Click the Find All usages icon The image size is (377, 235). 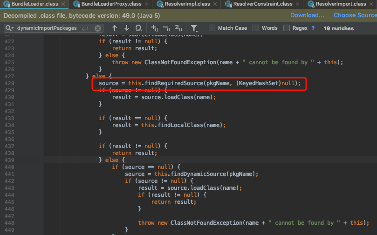139,28
